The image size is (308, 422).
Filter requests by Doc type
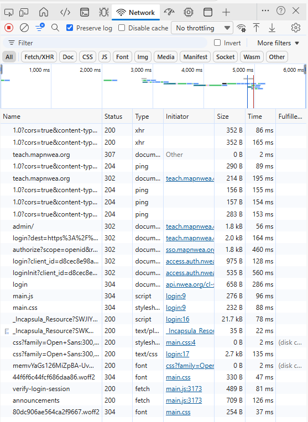pos(68,57)
